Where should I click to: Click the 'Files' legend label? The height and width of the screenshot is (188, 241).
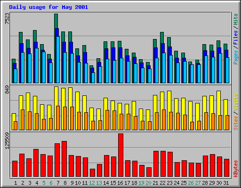[235, 38]
